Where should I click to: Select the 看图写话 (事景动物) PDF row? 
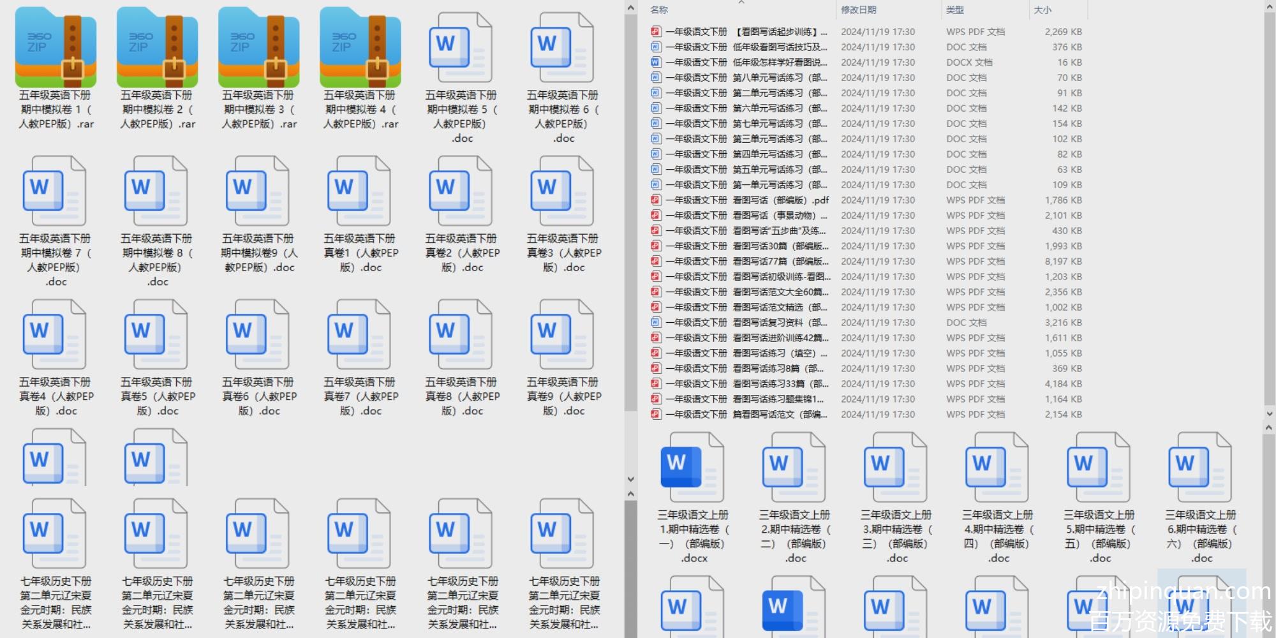click(x=866, y=215)
